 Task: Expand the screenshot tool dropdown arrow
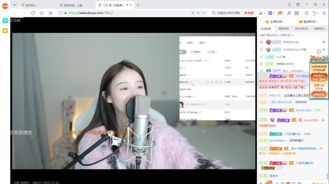pyautogui.click(x=264, y=13)
